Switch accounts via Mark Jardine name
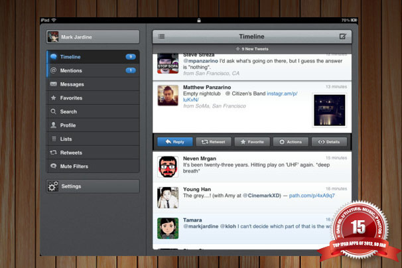 click(x=76, y=37)
